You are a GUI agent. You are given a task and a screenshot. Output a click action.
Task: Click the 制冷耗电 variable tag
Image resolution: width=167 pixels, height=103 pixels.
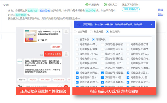click(x=90, y=11)
